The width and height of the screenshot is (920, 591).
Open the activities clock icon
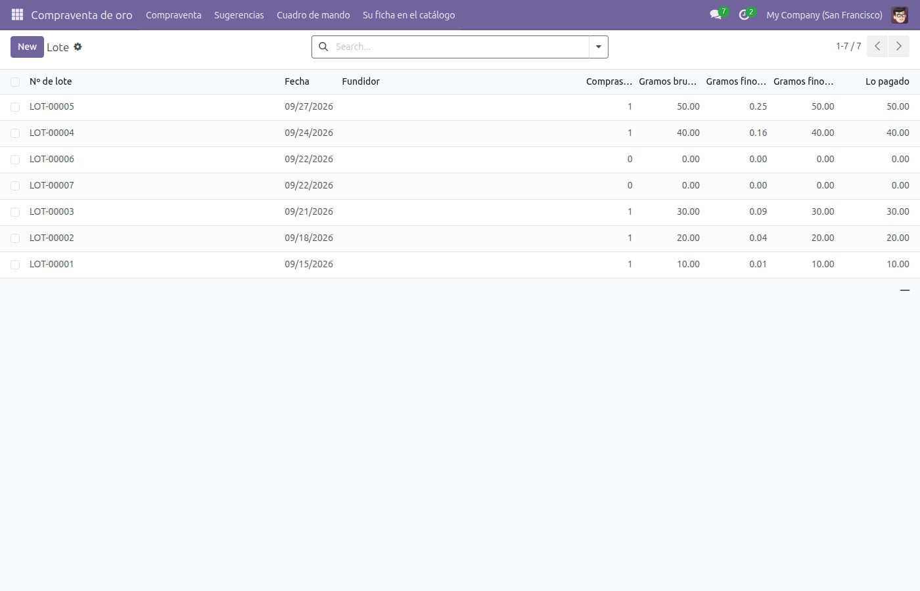744,14
